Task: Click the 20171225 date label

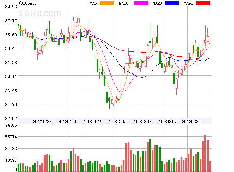Action: [x=42, y=122]
